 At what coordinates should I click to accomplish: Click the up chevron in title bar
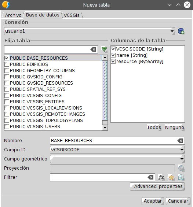point(178,5)
